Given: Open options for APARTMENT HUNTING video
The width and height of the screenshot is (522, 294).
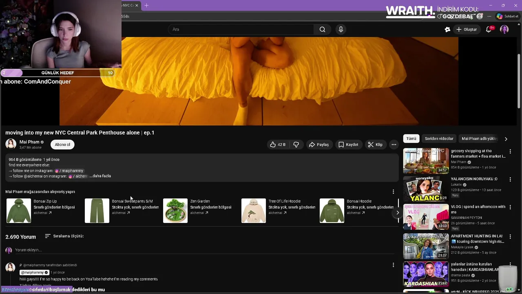Looking at the screenshot, I should point(510,236).
